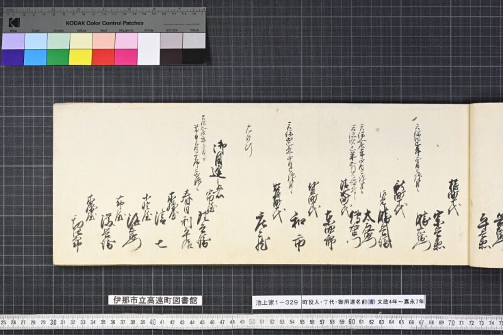The height and width of the screenshot is (335, 503).
Task: Click the '3/Color' label on the color card
Action: point(172,30)
